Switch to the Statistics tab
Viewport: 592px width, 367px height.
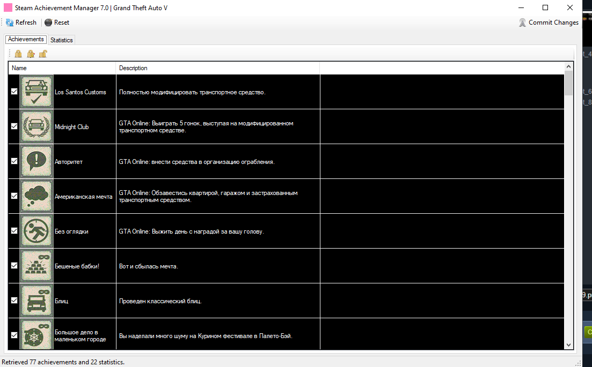click(x=62, y=40)
